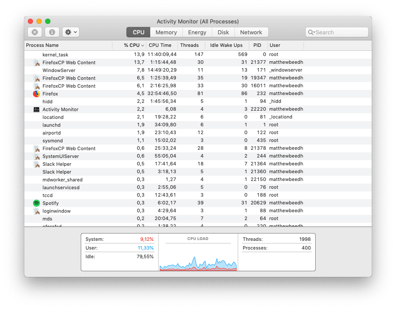Click idle wake ups value 569
Image resolution: width=396 pixels, height=309 pixels.
click(x=242, y=55)
